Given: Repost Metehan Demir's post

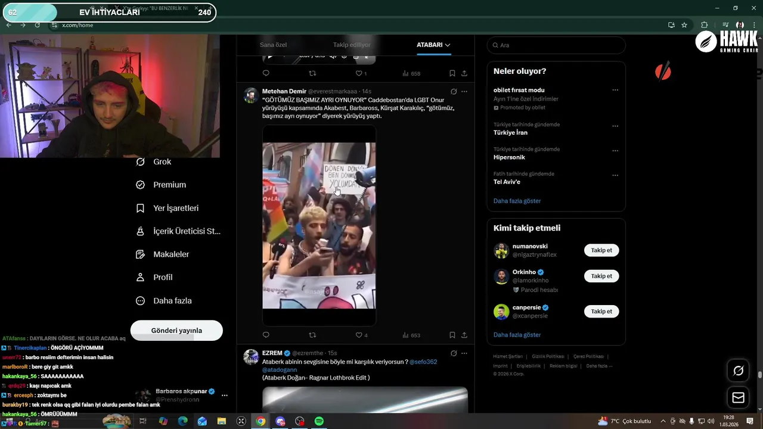Looking at the screenshot, I should pos(312,335).
